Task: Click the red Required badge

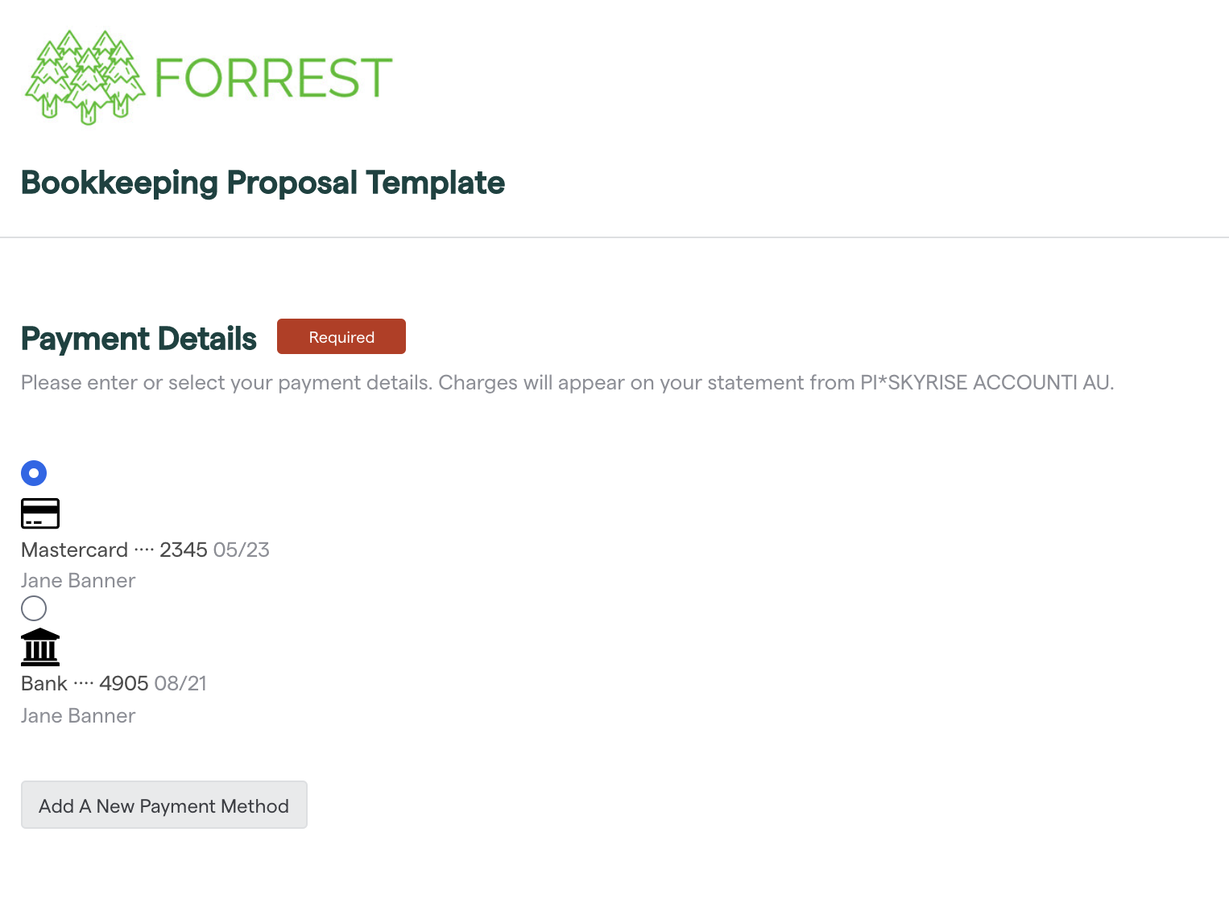Action: tap(341, 336)
